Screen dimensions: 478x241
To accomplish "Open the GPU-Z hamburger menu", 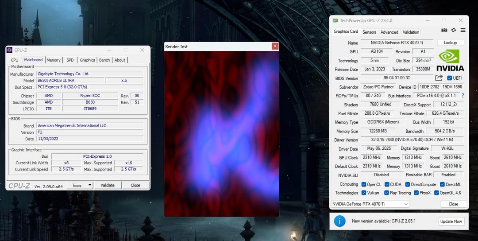I will click(463, 30).
